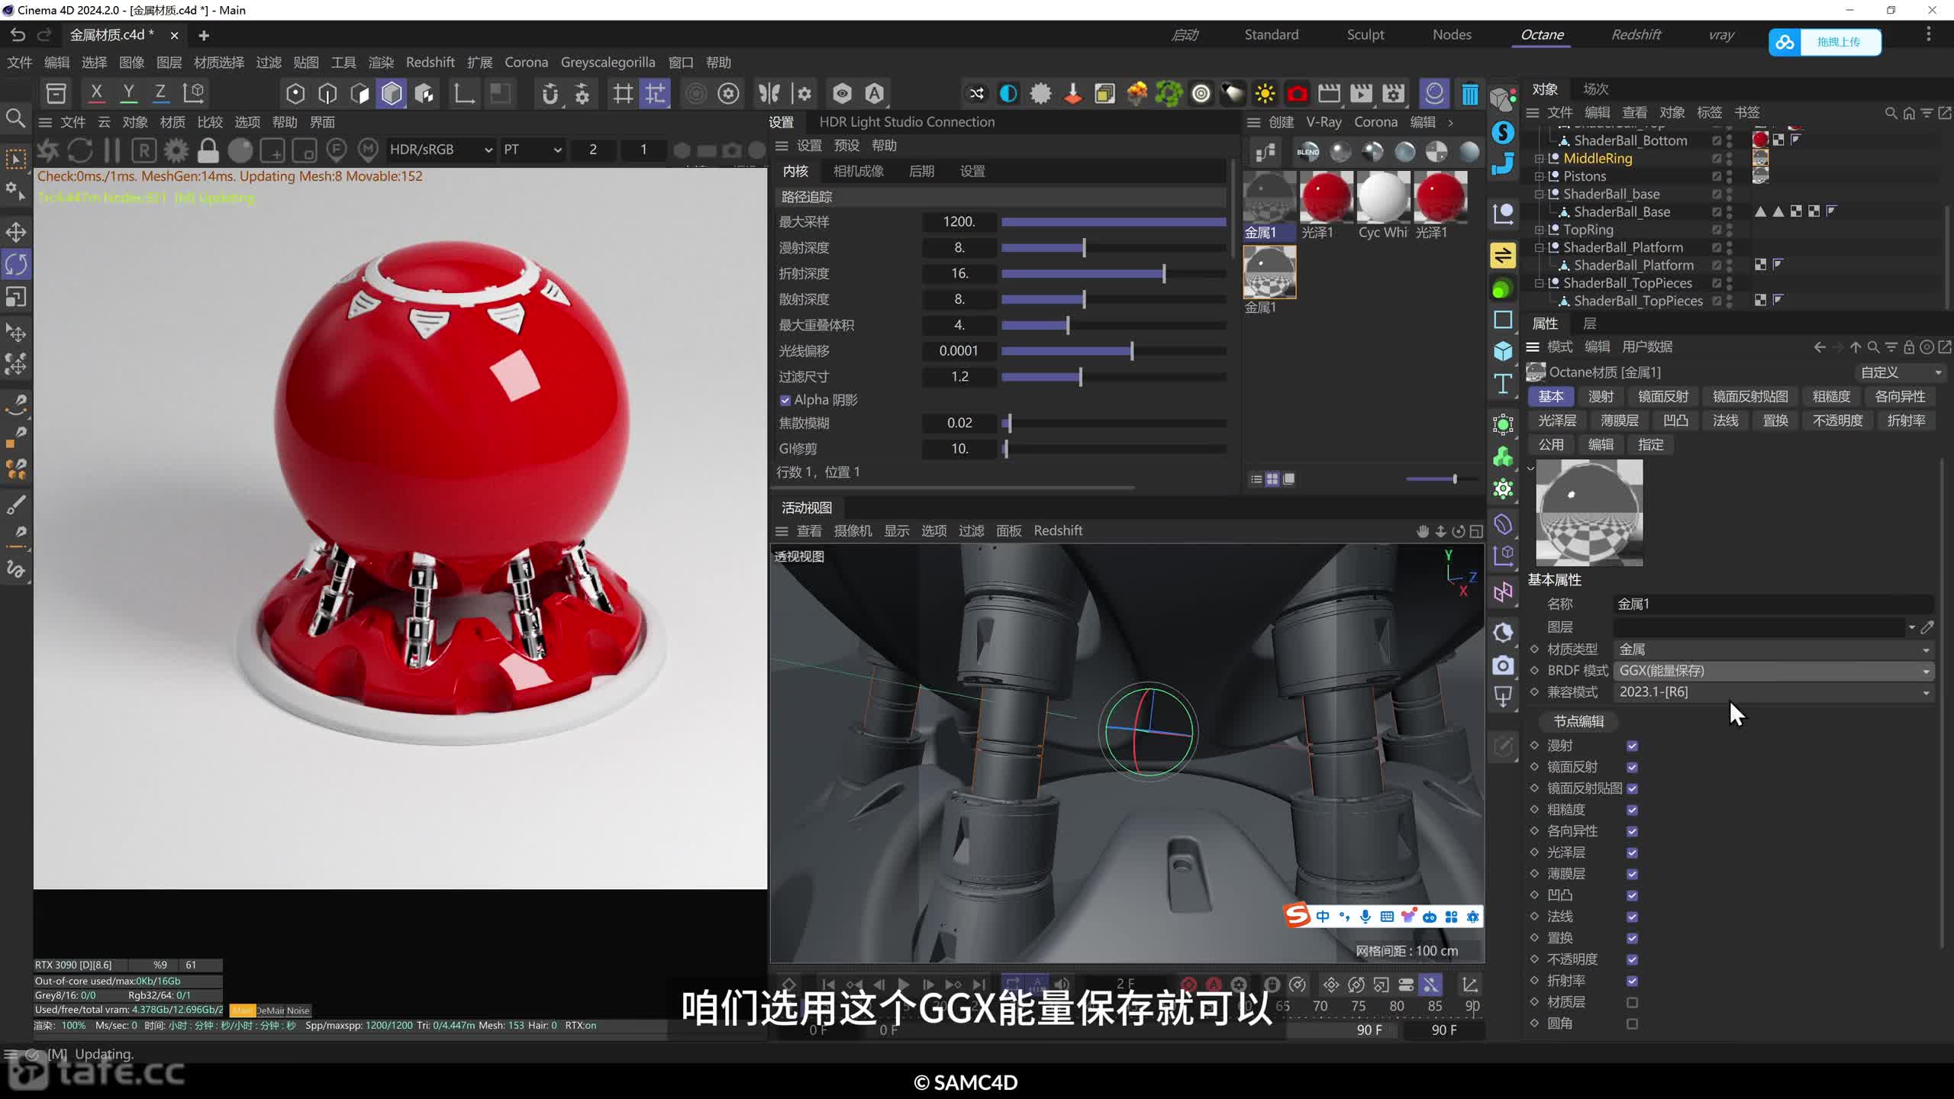Viewport: 1954px width, 1099px height.
Task: Toggle the Alpha 阴影 checkbox
Action: 785,400
